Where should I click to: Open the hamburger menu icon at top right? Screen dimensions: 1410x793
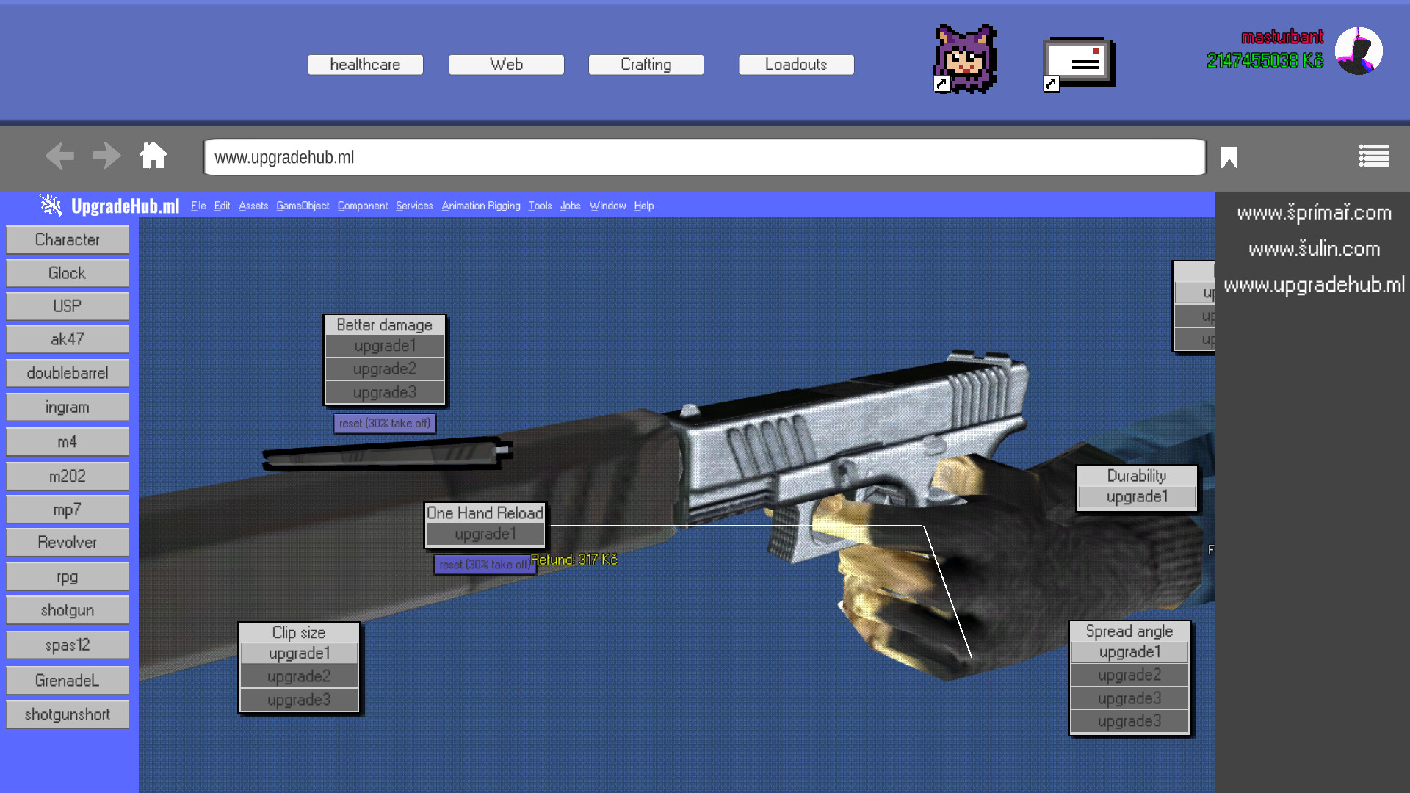click(x=1374, y=156)
